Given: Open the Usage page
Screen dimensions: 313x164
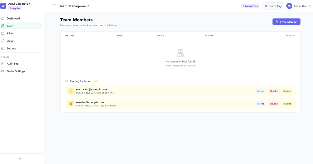Looking at the screenshot, I should click(x=10, y=41).
